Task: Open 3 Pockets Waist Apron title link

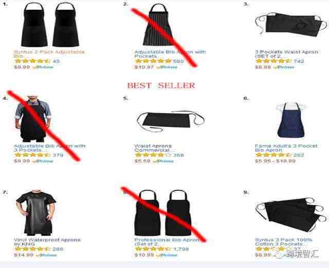Action: point(286,54)
